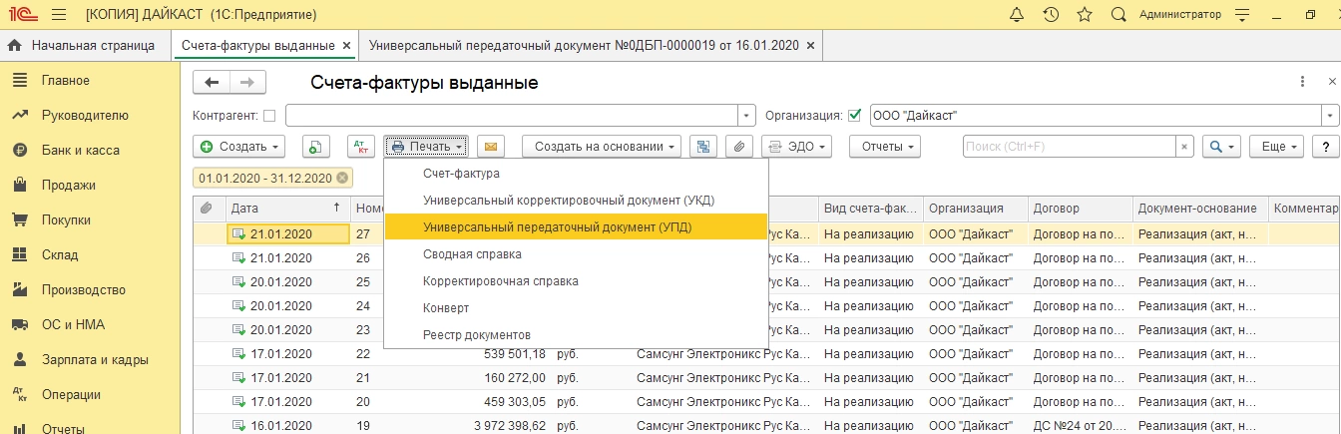The width and height of the screenshot is (1341, 434).
Task: Open the Создать на основании dropdown
Action: 601,147
